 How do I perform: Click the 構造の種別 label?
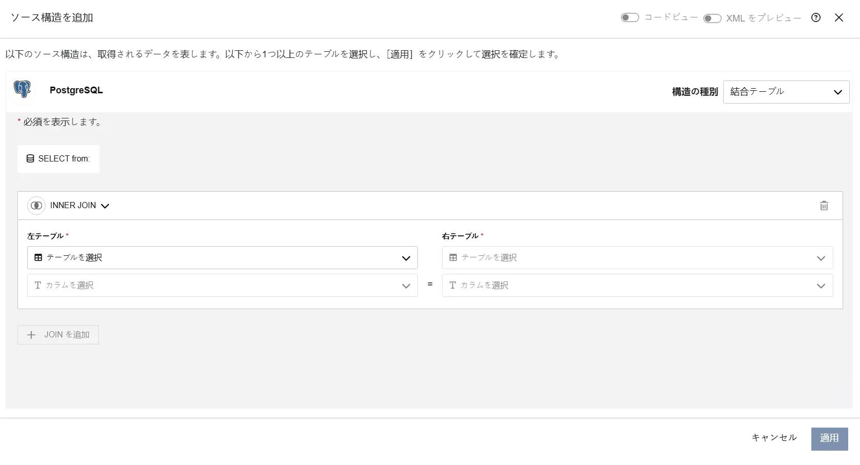coord(695,92)
